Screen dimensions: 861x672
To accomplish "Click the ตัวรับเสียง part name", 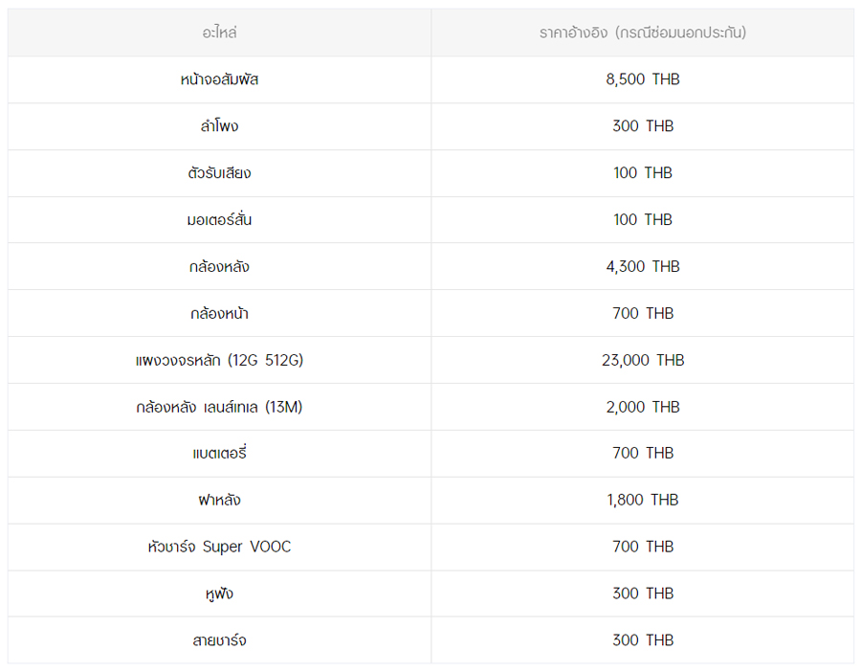I will point(219,173).
